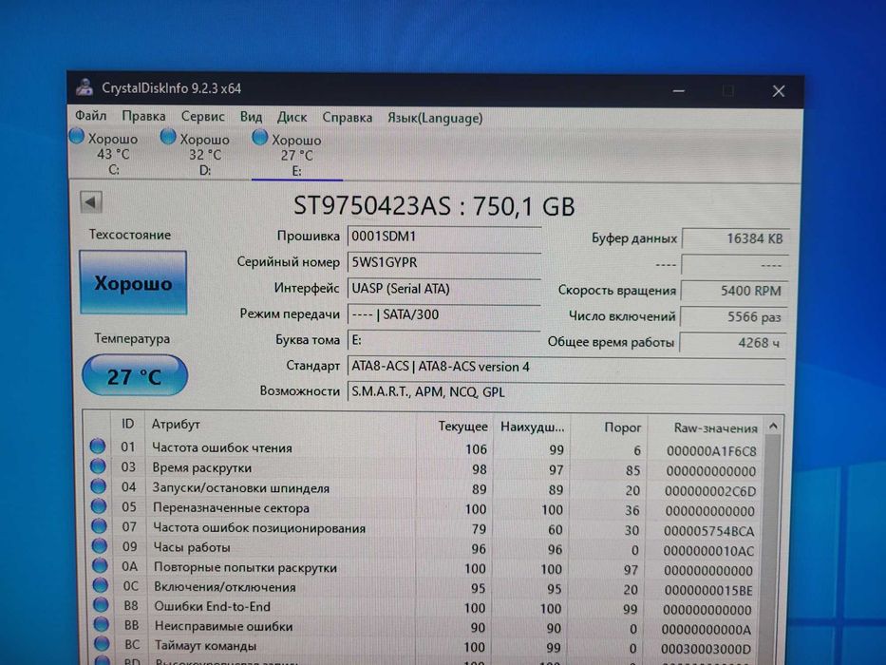886x665 pixels.
Task: Click the buffer size value 16384 KB
Action: [735, 238]
